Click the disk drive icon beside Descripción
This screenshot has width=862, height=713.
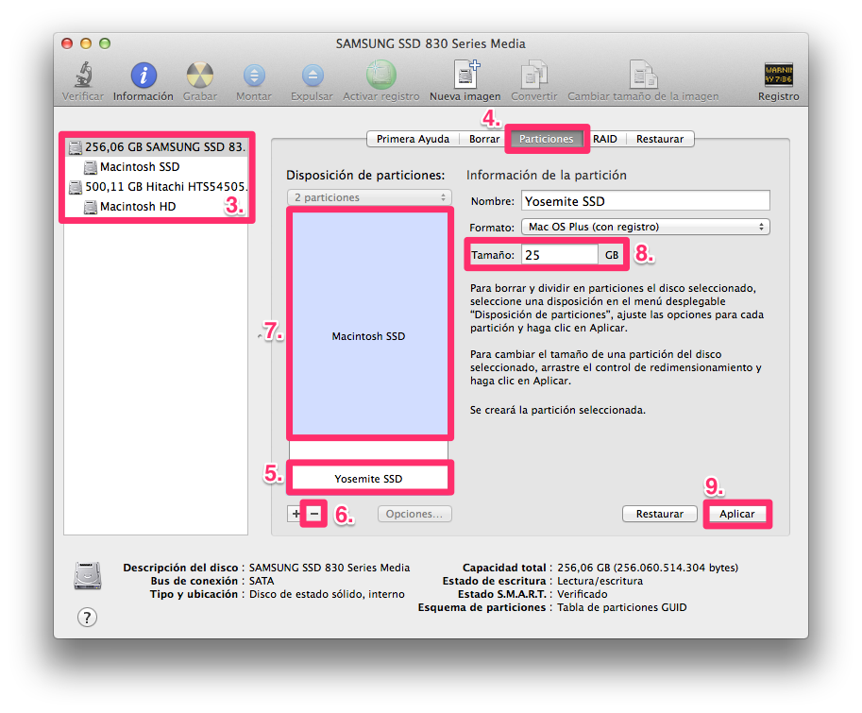coord(88,575)
